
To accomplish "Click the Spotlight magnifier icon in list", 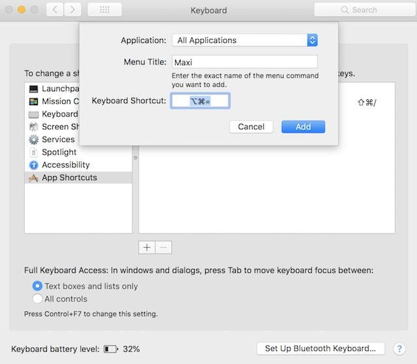I will click(x=34, y=152).
